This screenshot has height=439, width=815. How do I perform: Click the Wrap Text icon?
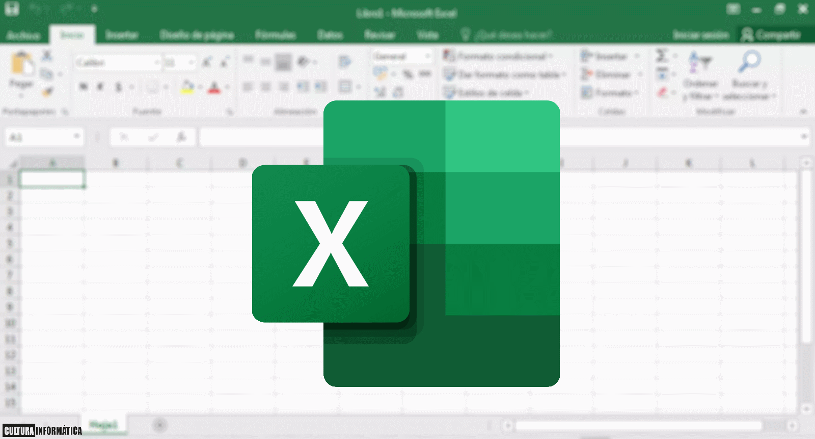click(x=345, y=62)
